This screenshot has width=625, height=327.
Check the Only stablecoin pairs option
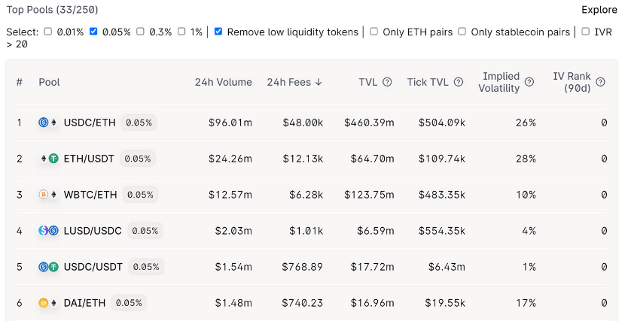coord(462,32)
